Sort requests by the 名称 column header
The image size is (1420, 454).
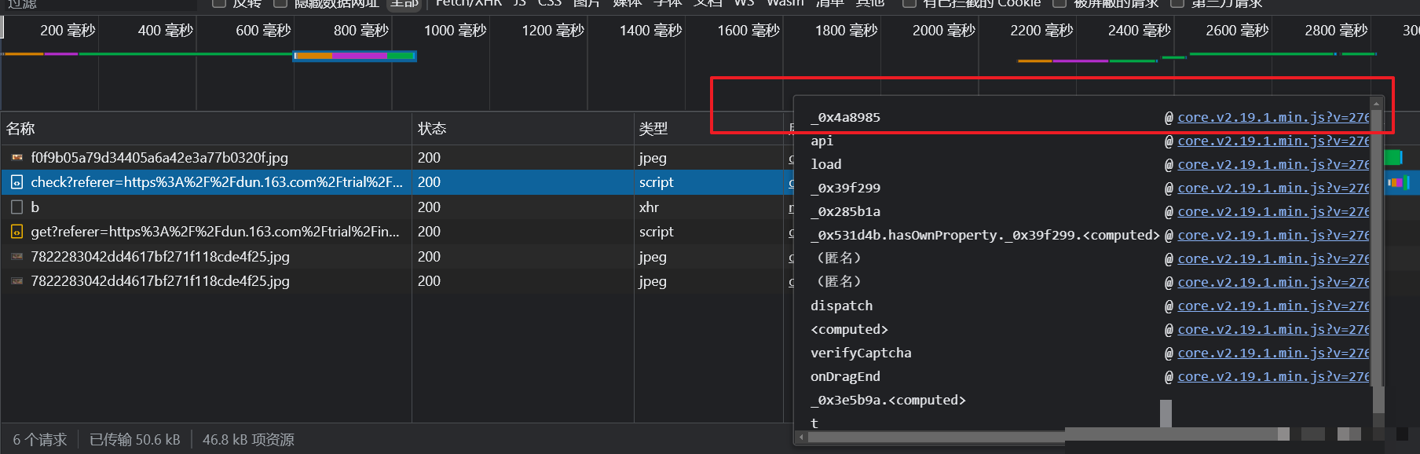(x=21, y=129)
